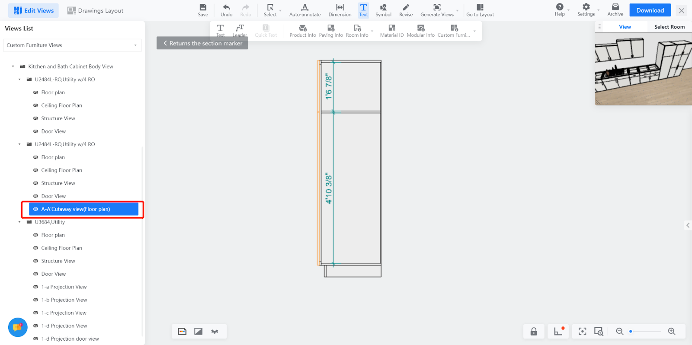Click the Revise pencil icon

coord(406,10)
